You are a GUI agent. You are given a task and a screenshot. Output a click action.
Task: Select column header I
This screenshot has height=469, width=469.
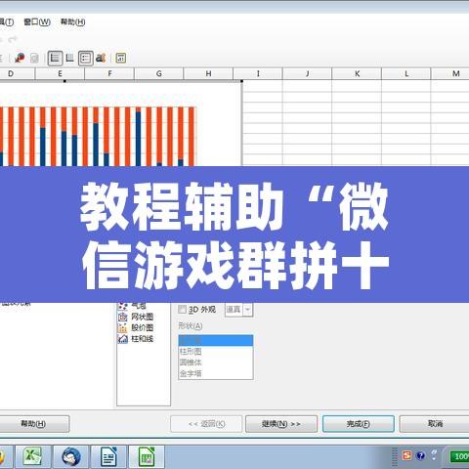click(258, 73)
